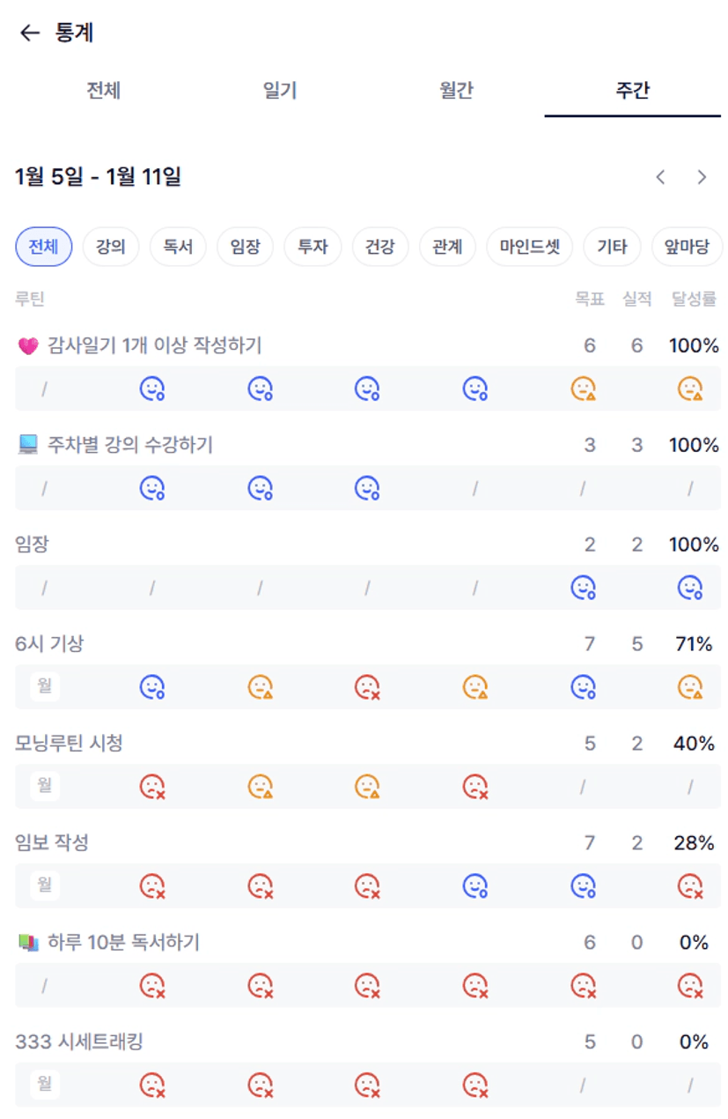This screenshot has height=1119, width=728.
Task: Click last orange face in 감사일기 row
Action: (690, 389)
